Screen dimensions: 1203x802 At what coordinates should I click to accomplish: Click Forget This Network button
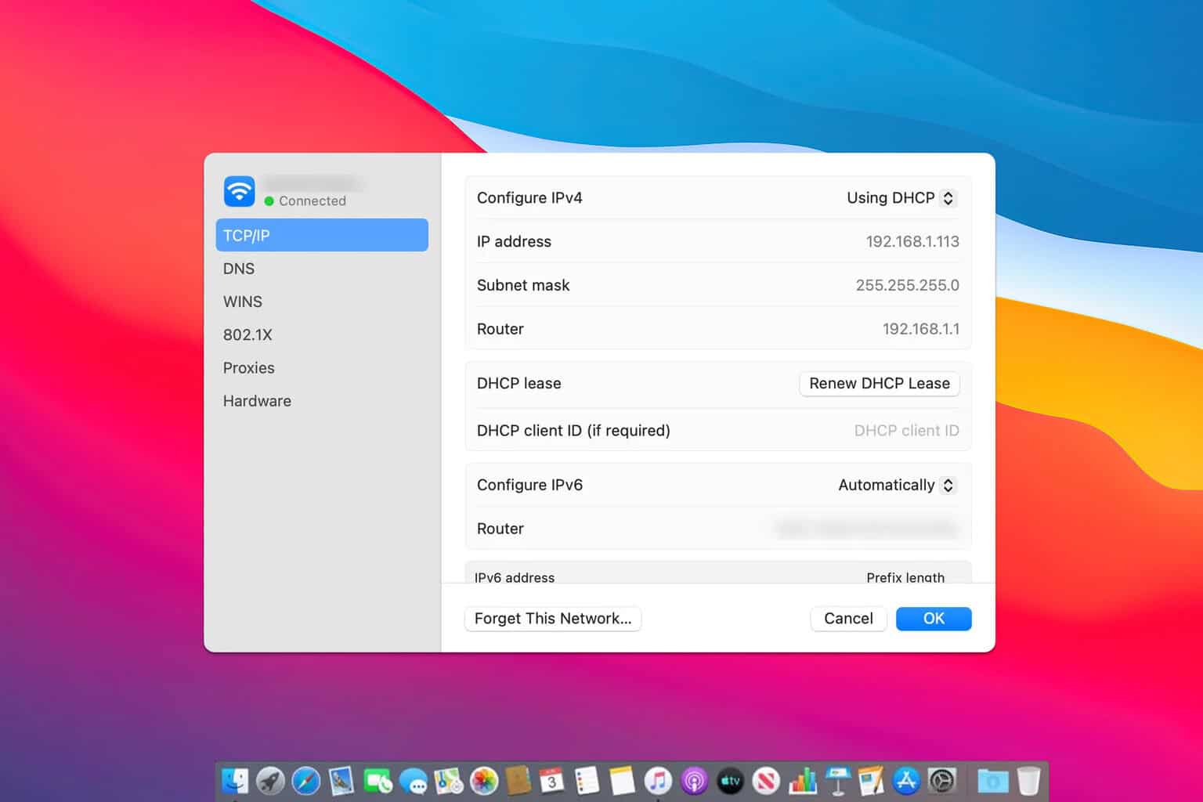pyautogui.click(x=553, y=618)
